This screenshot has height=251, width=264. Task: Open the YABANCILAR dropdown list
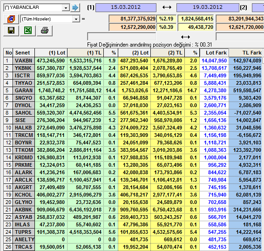(x=66, y=7)
